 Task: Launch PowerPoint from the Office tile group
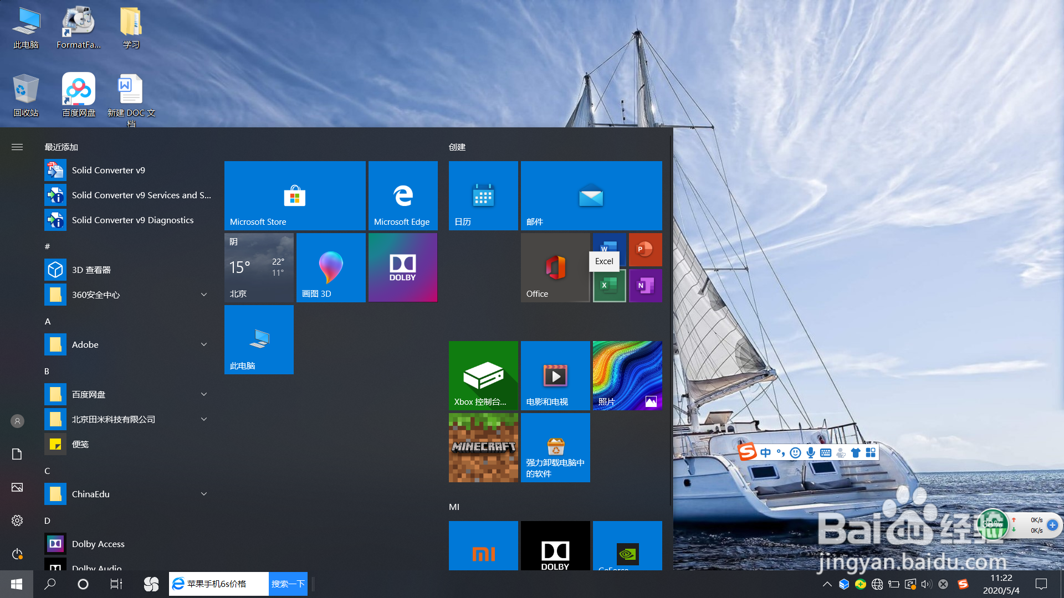pos(646,250)
